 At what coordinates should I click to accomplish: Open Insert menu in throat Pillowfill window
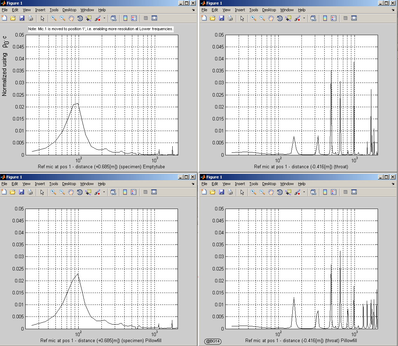(240, 184)
